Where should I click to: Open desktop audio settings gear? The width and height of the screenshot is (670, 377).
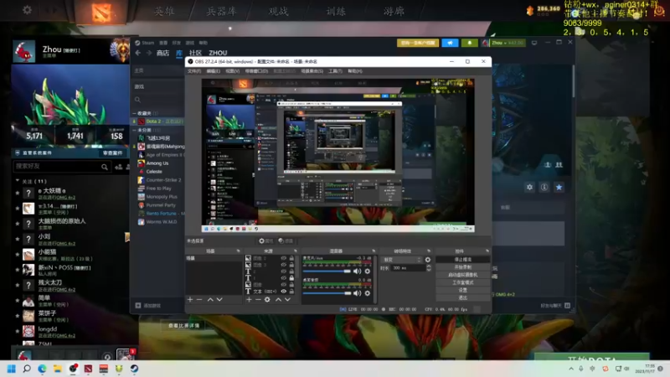(368, 293)
